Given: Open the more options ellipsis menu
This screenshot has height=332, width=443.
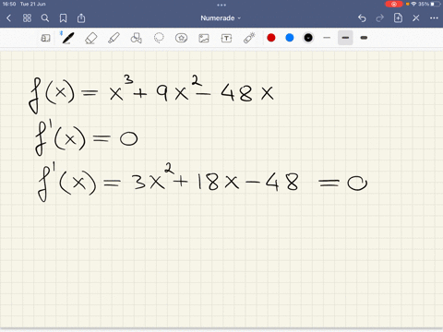Looking at the screenshot, I should [434, 18].
